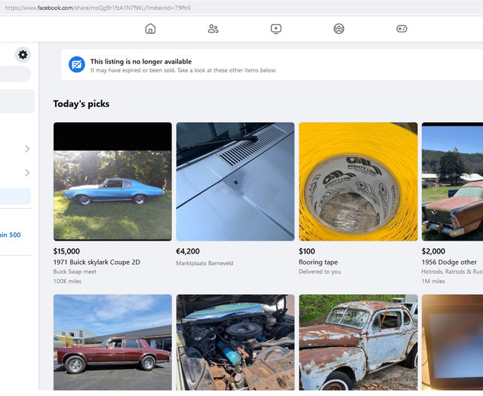
Task: Open the 1956 Dodge rusty car photo
Action: [452, 181]
